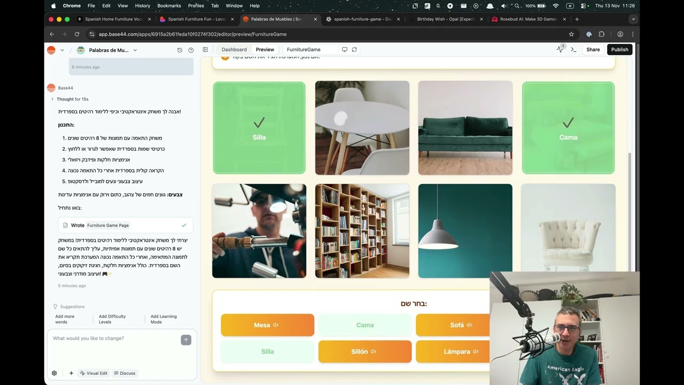This screenshot has width=684, height=385.
Task: Click the Base44 logo at top left
Action: [51, 50]
